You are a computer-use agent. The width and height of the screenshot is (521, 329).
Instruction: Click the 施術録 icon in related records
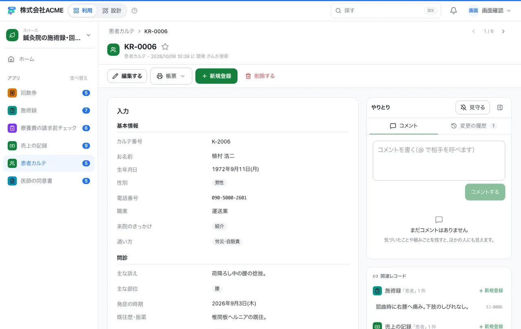point(377,291)
